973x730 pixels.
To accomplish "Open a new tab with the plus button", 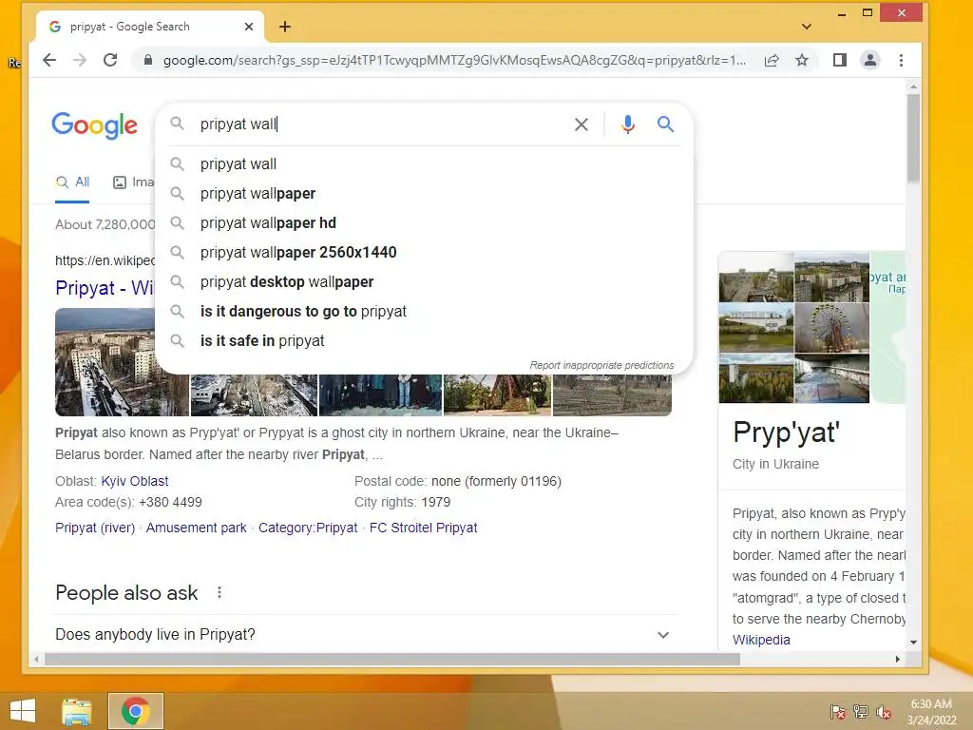I will point(285,27).
